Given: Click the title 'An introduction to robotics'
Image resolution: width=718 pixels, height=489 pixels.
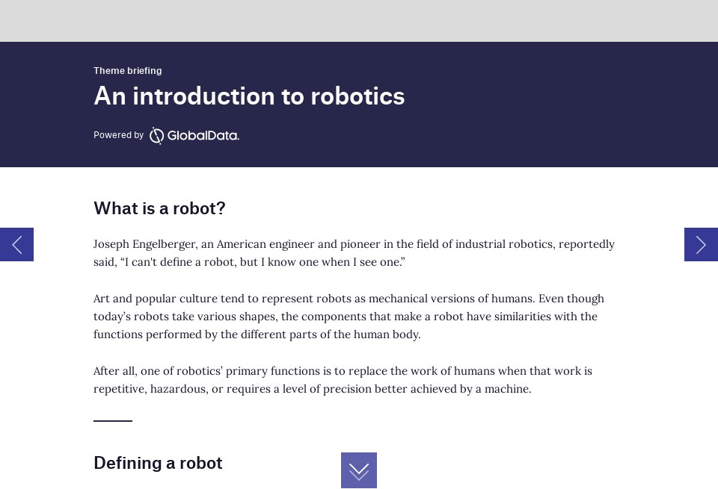Looking at the screenshot, I should point(249,96).
